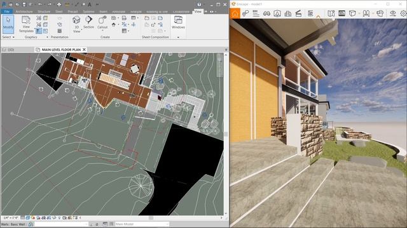407x228 pixels.
Task: Expand the Select panel dropdown
Action: click(13, 37)
